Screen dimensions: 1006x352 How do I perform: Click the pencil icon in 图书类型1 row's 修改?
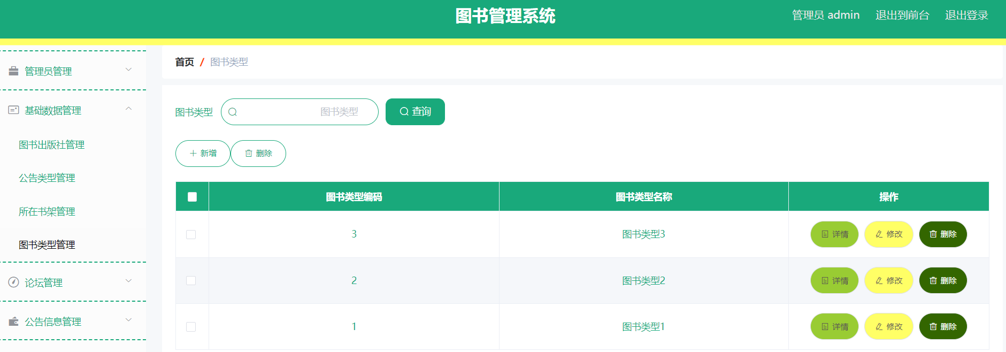click(879, 326)
